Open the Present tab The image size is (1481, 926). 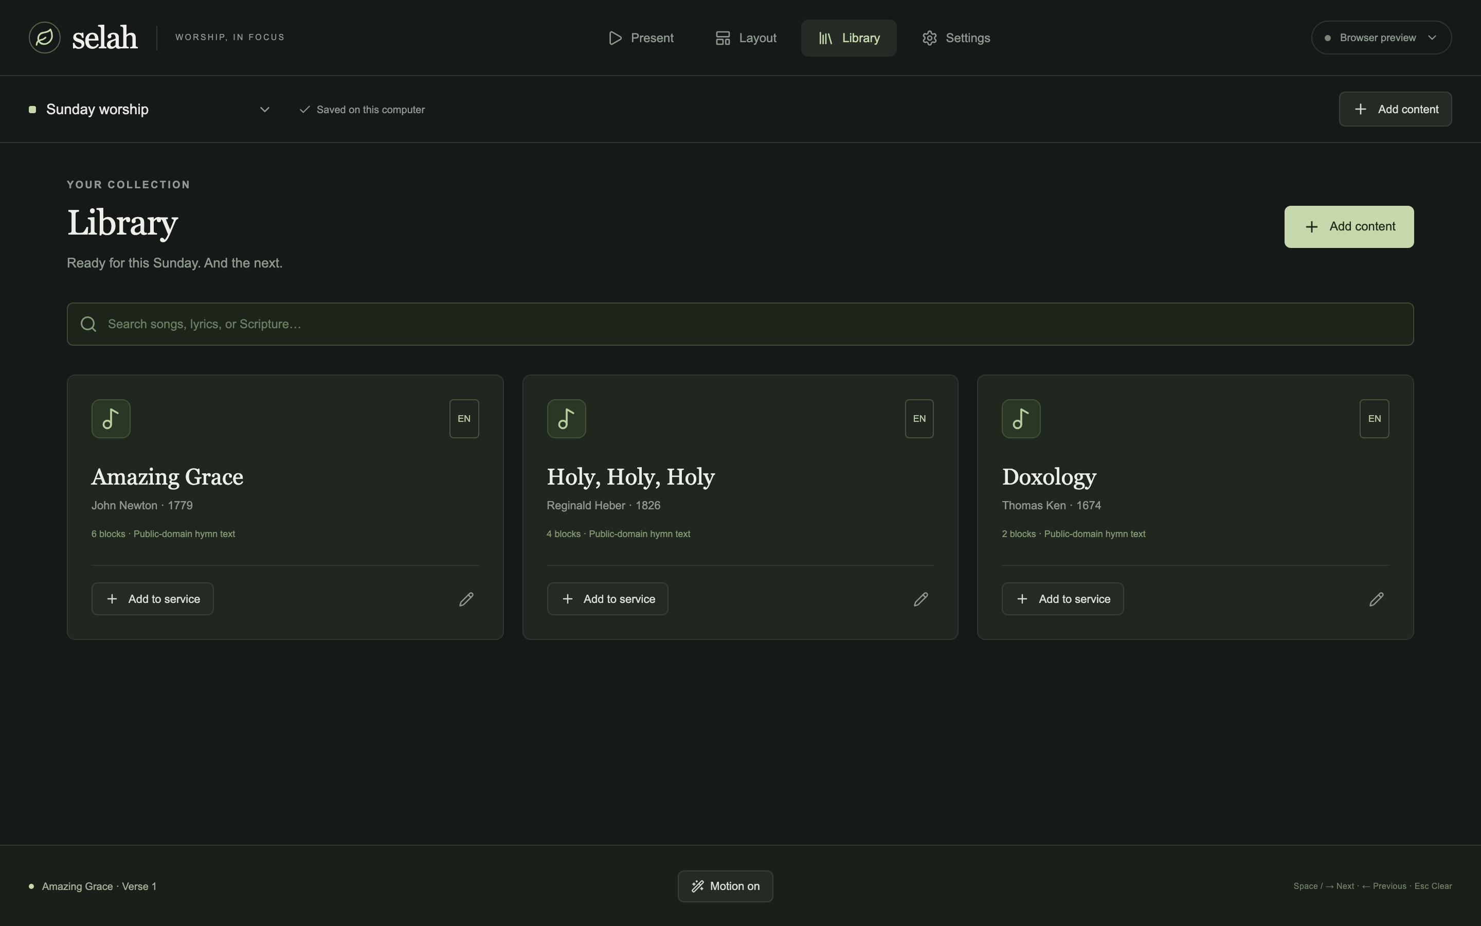641,38
